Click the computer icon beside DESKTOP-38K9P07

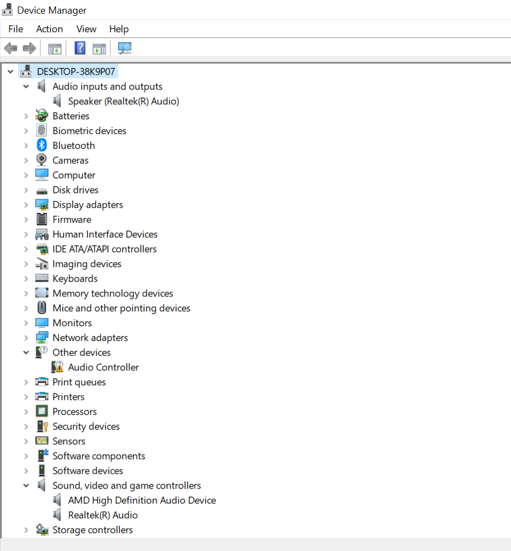pyautogui.click(x=26, y=71)
